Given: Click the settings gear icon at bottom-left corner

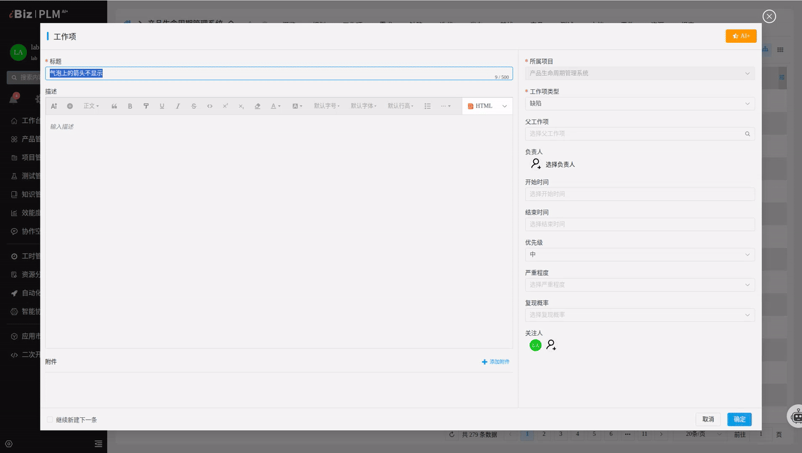Looking at the screenshot, I should pos(9,444).
